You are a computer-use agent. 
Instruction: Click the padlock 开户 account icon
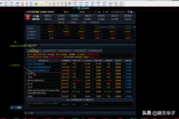tap(70, 4)
